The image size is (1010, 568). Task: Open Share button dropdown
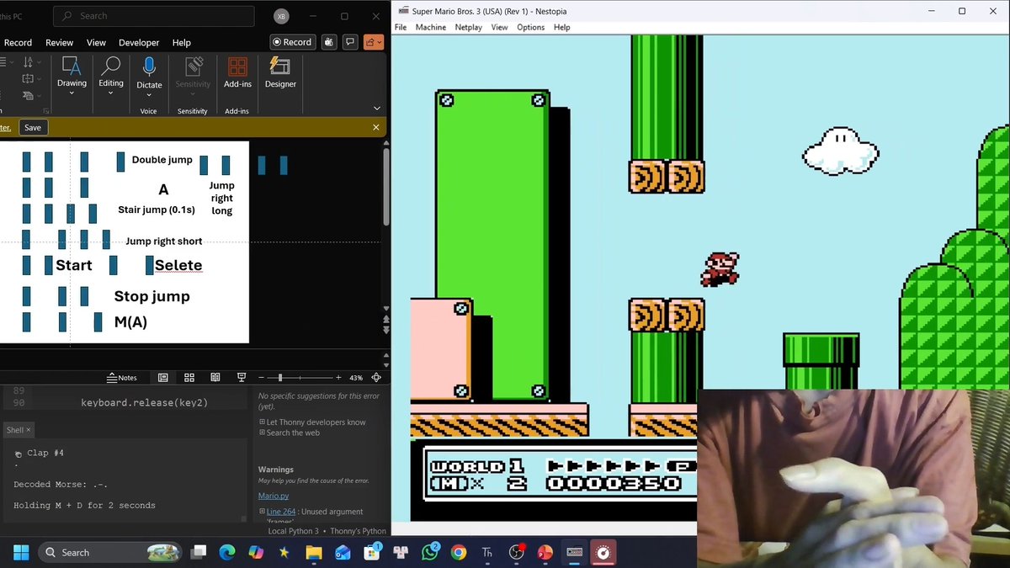[x=373, y=42]
